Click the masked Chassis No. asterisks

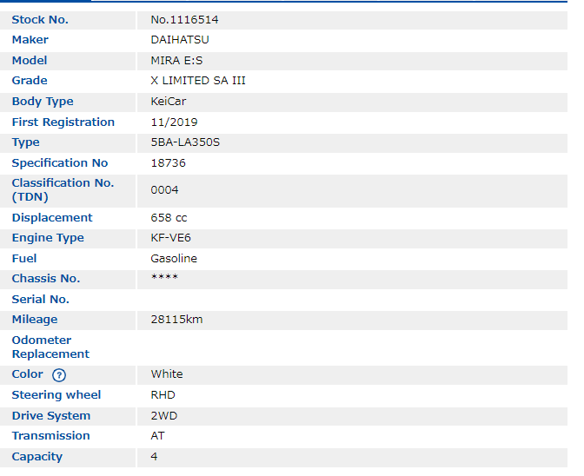pos(164,279)
